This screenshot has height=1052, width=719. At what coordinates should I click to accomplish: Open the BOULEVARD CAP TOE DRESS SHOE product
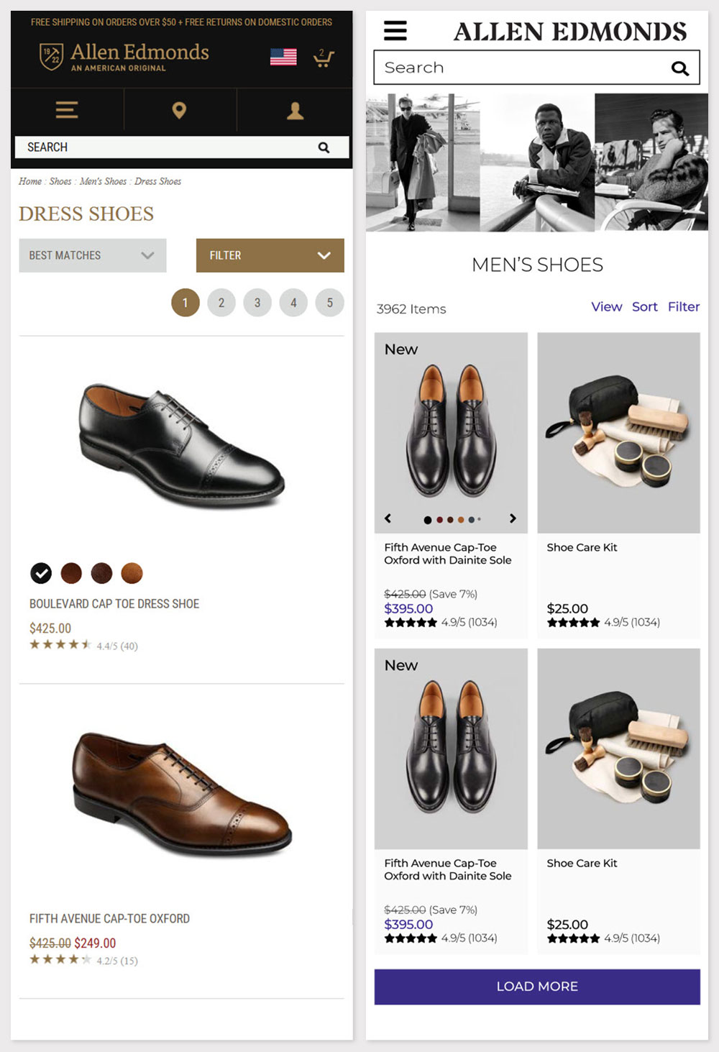point(114,604)
